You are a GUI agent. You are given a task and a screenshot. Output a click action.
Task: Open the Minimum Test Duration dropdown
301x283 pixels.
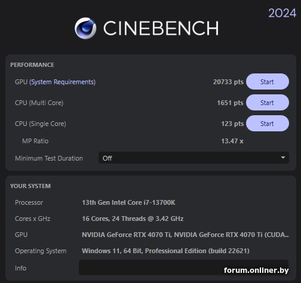coord(193,158)
